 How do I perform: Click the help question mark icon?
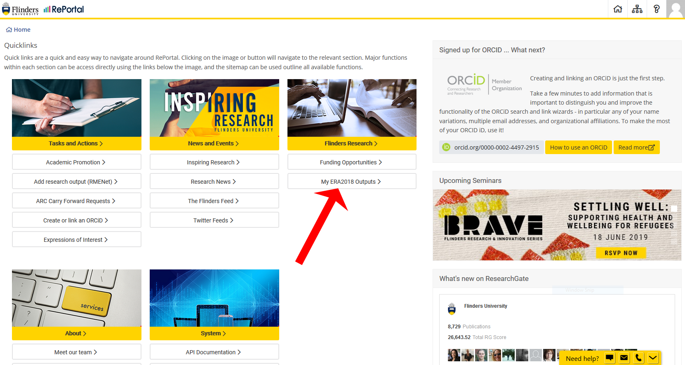tap(657, 9)
